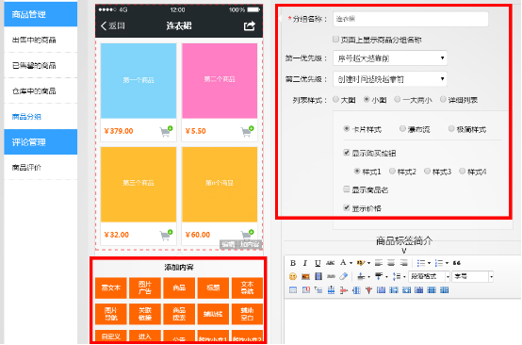The width and height of the screenshot is (522, 345).
Task: Open the 段落格式 paragraph format dropdown
Action: (430, 276)
